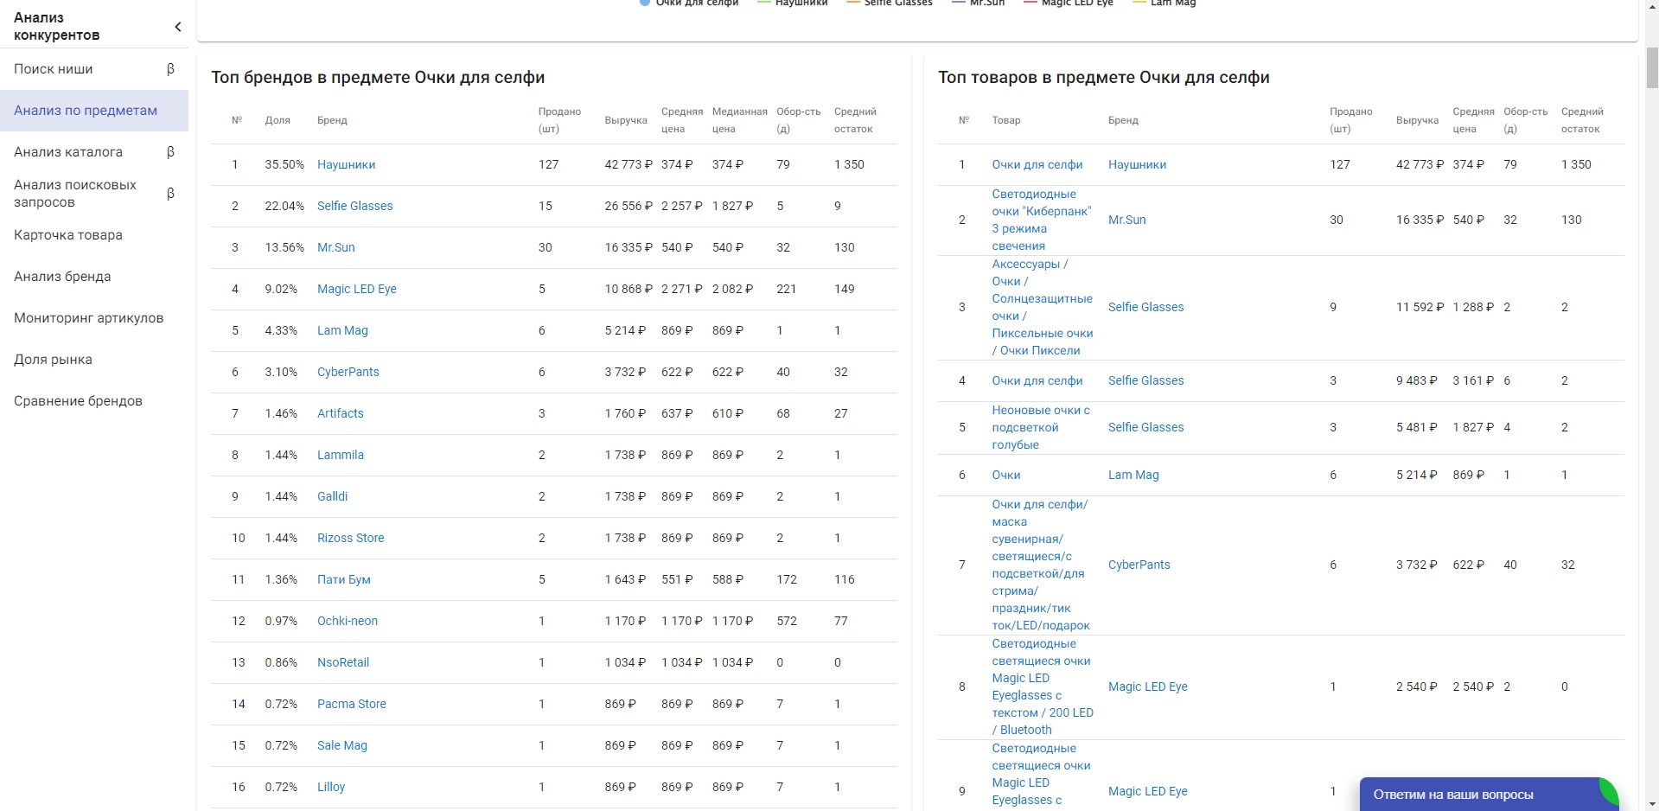Open the Наушники brand in the Топ брендов table
1659x811 pixels.
(346, 164)
